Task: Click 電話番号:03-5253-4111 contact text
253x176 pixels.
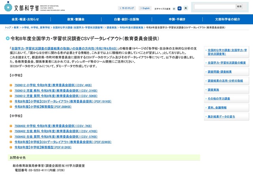Action: (40, 170)
